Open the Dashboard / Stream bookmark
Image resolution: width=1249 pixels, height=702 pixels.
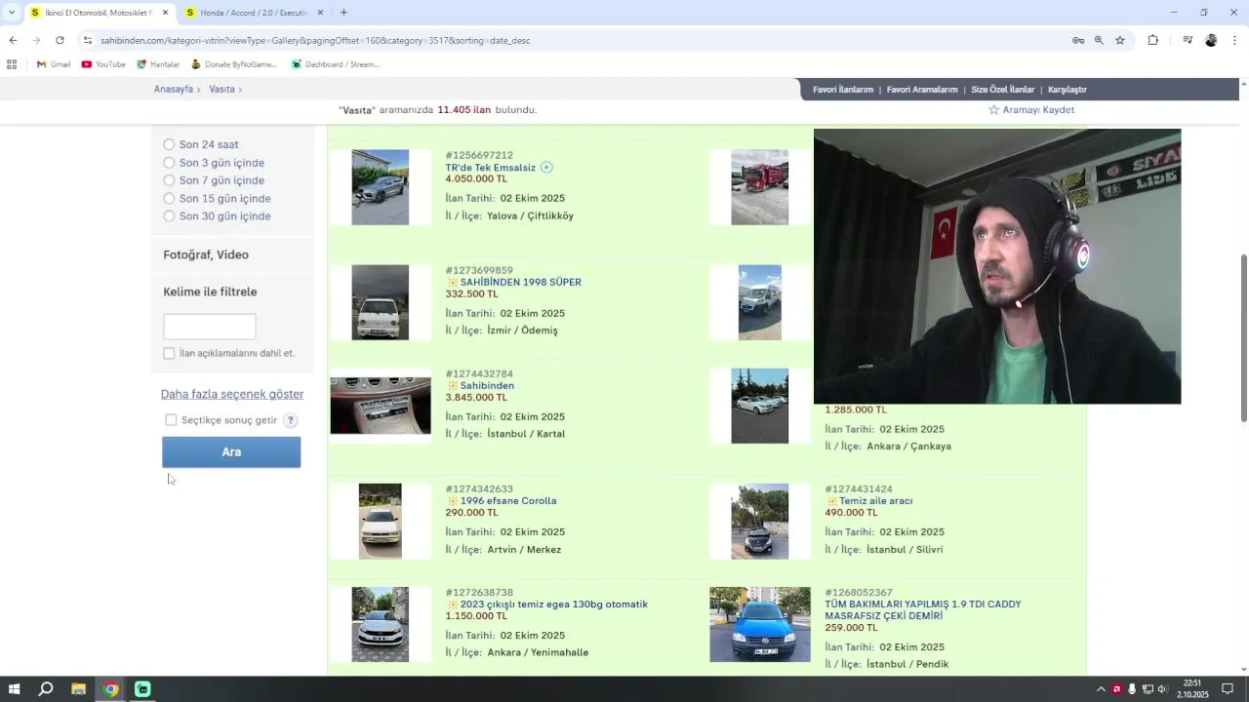click(x=336, y=64)
